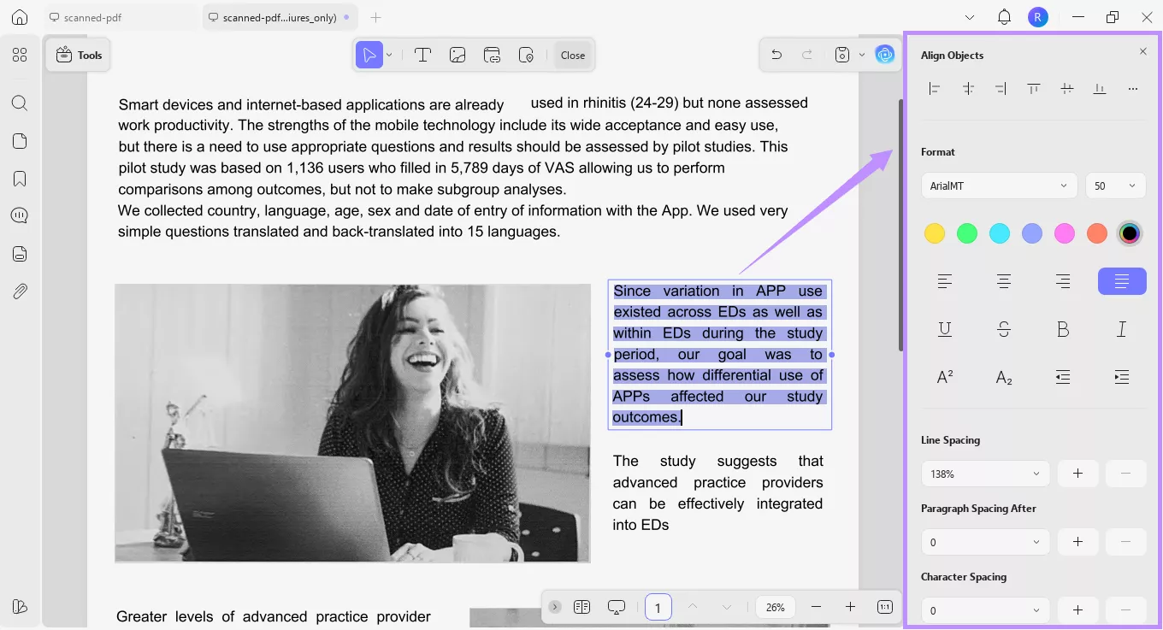Switch to two-page book view
The height and width of the screenshot is (630, 1163).
click(582, 607)
